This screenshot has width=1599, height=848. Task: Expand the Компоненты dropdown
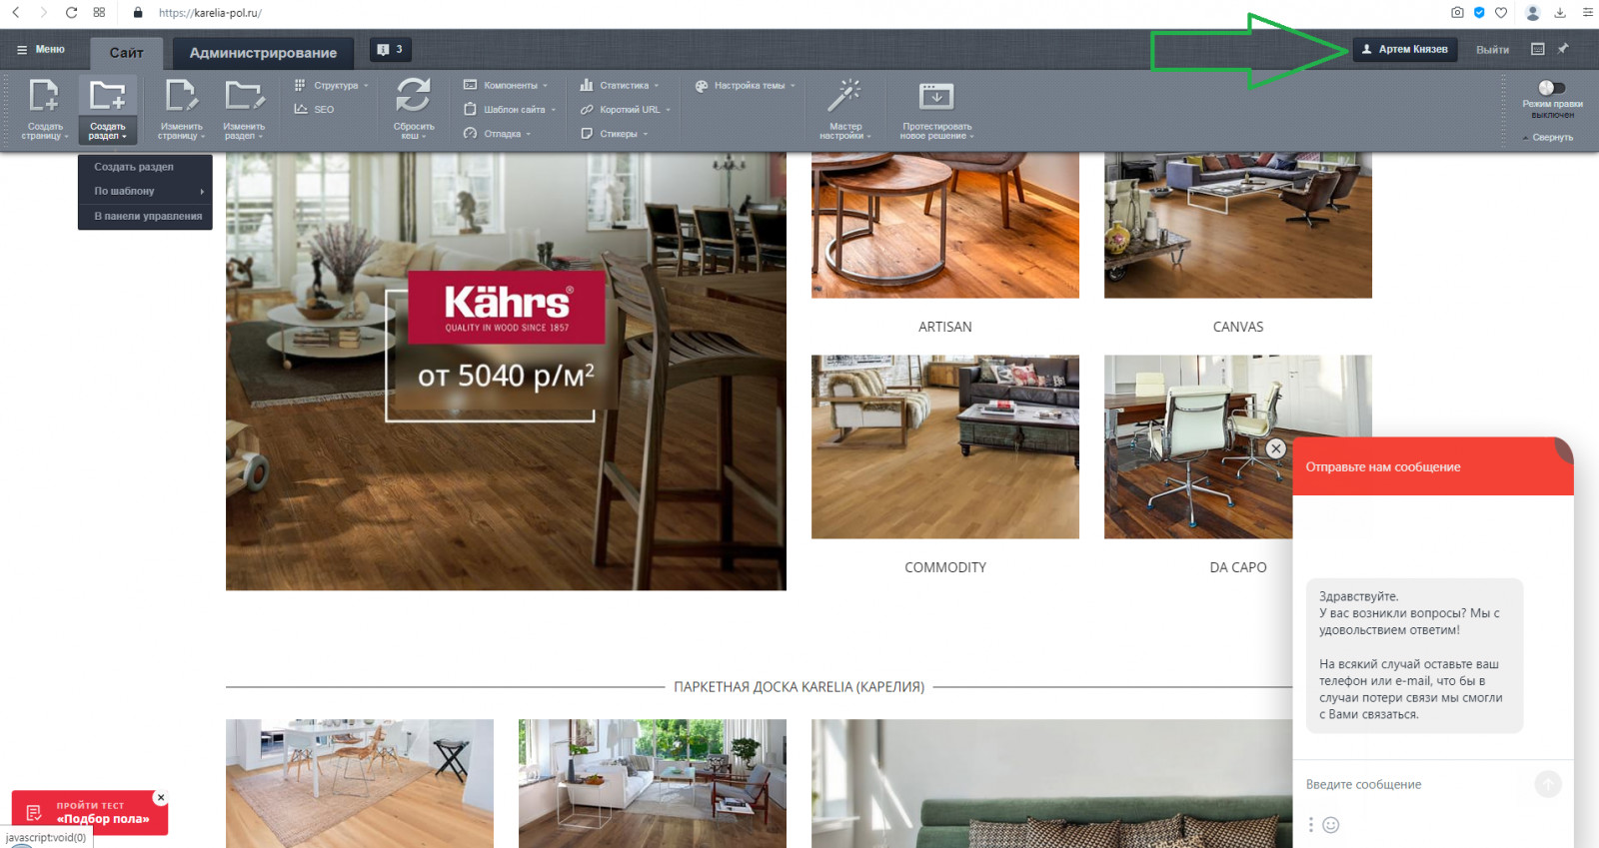[x=506, y=85]
